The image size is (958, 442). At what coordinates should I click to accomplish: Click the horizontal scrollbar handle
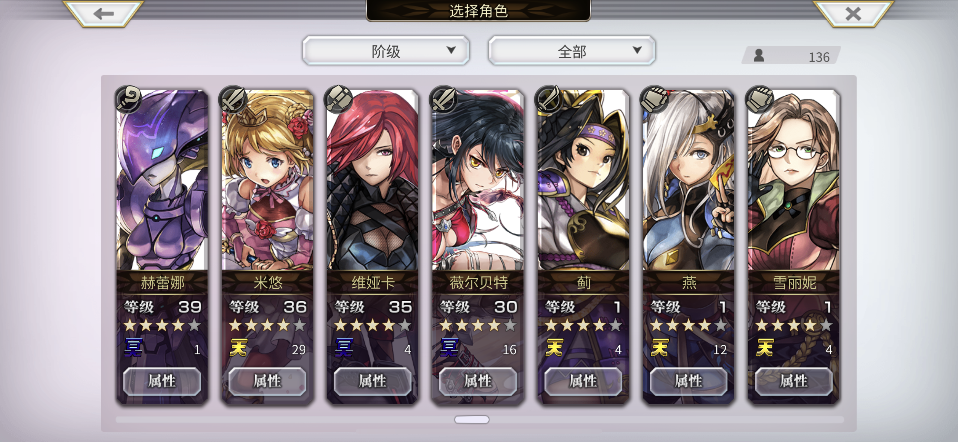pyautogui.click(x=471, y=419)
